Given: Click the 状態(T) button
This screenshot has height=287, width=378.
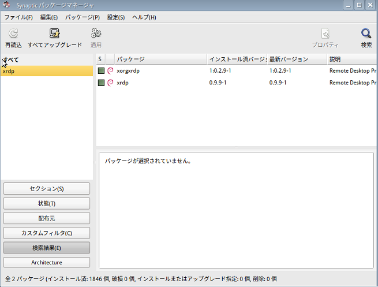Looking at the screenshot, I should (47, 203).
